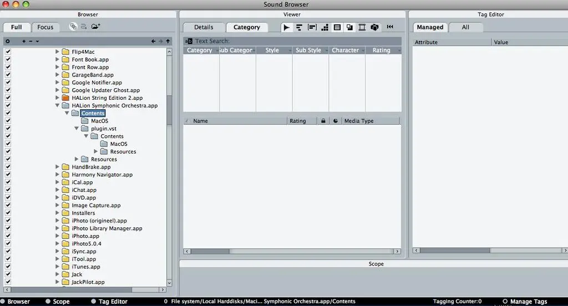Click the plus icon in Browser header
Viewport: 568px width, 306px height.
point(24,42)
